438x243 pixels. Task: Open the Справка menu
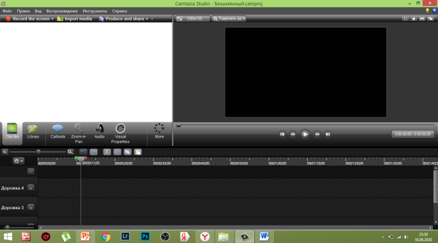(119, 11)
